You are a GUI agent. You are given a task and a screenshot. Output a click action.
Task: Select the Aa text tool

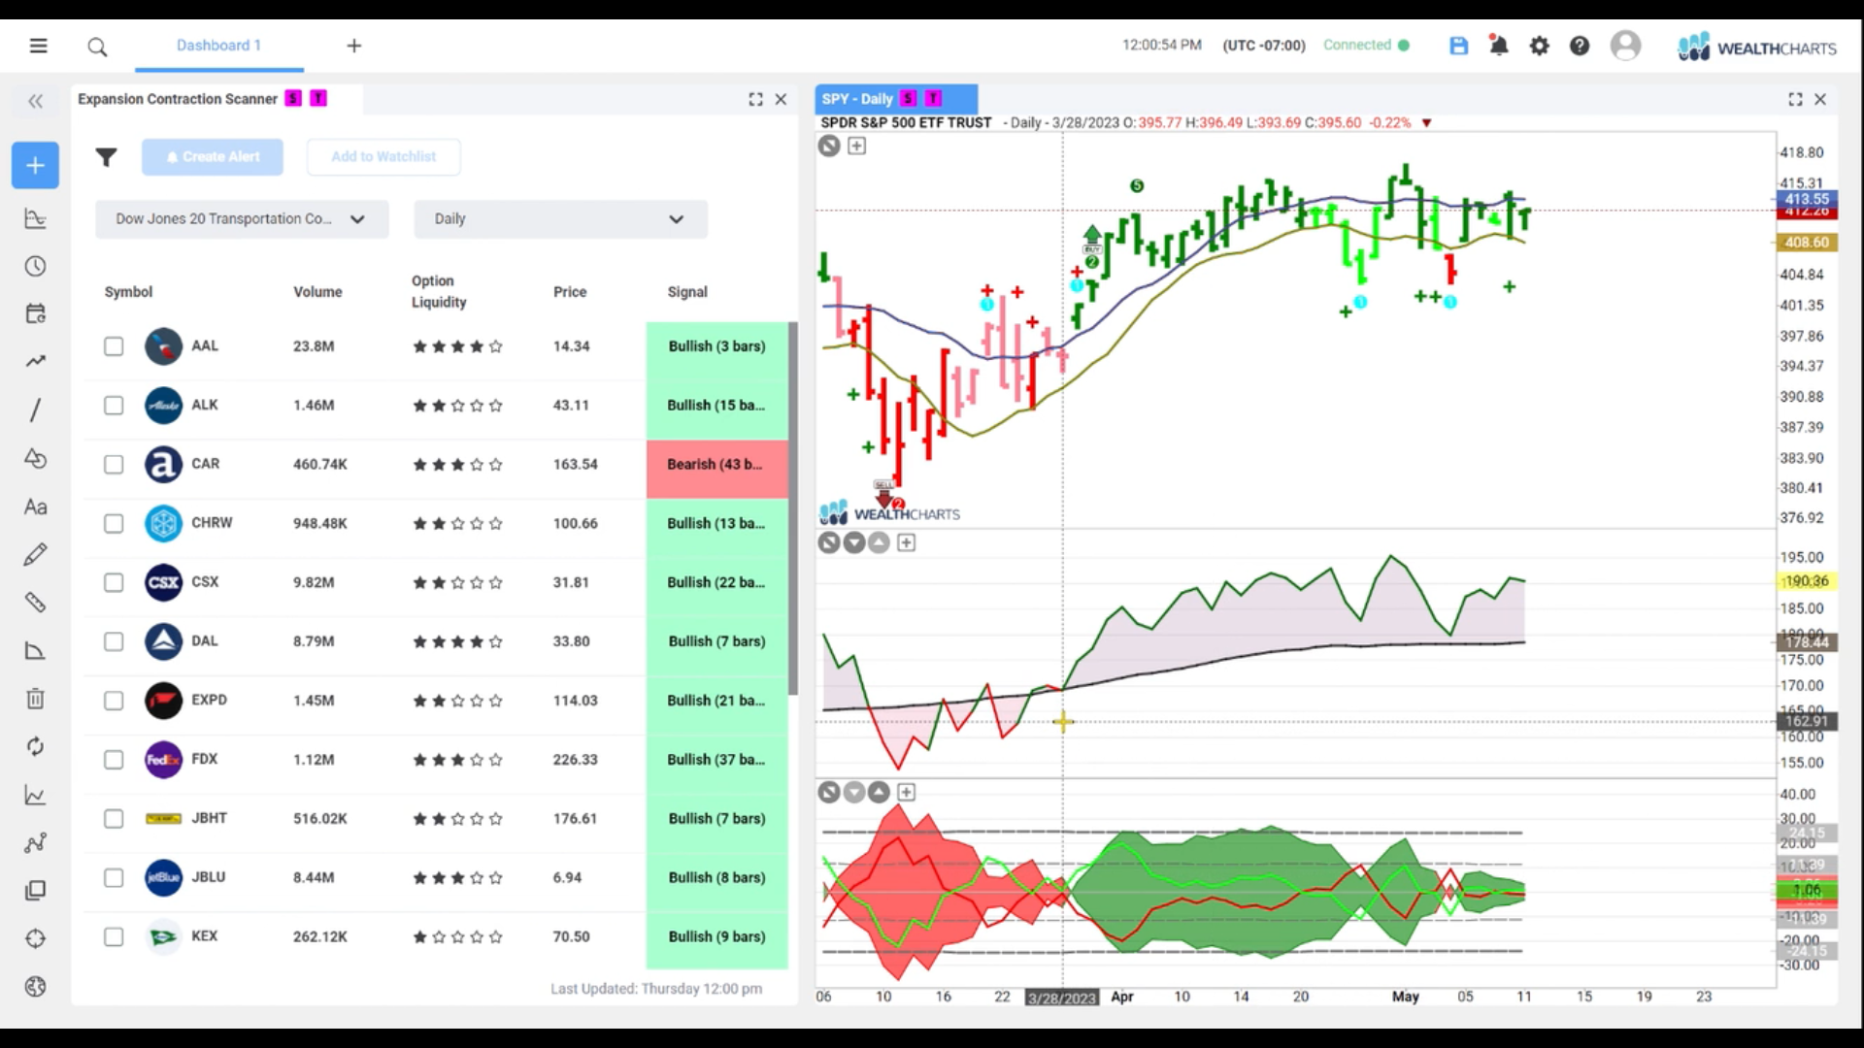pyautogui.click(x=35, y=507)
